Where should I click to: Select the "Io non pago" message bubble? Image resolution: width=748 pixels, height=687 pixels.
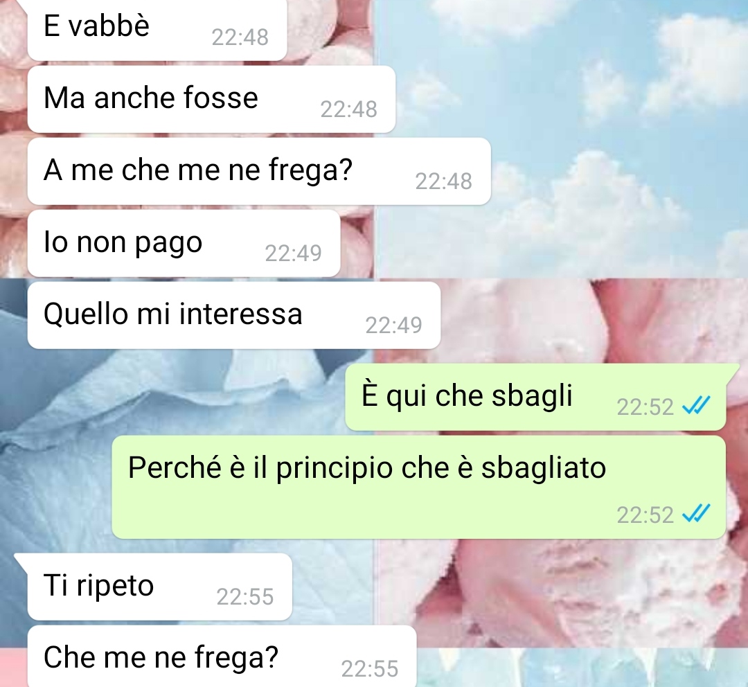click(184, 243)
